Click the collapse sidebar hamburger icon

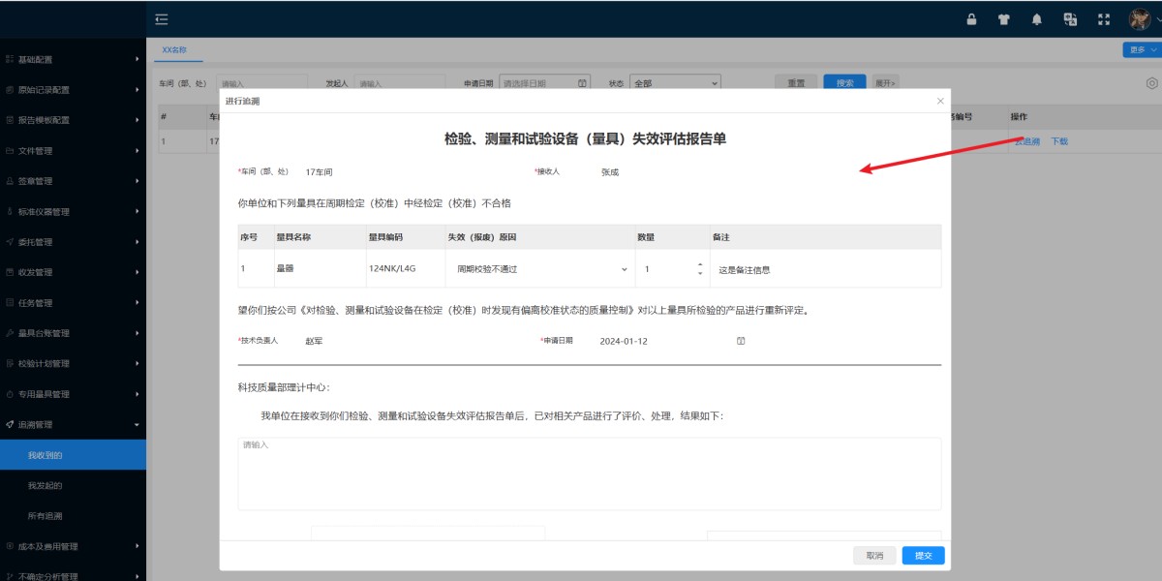tap(162, 18)
